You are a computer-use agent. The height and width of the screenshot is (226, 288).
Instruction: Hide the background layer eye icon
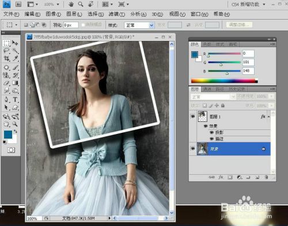coord(193,148)
